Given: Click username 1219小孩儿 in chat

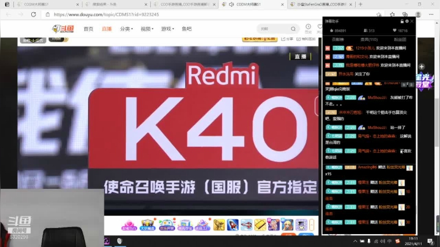Looking at the screenshot, I should pyautogui.click(x=365, y=48).
